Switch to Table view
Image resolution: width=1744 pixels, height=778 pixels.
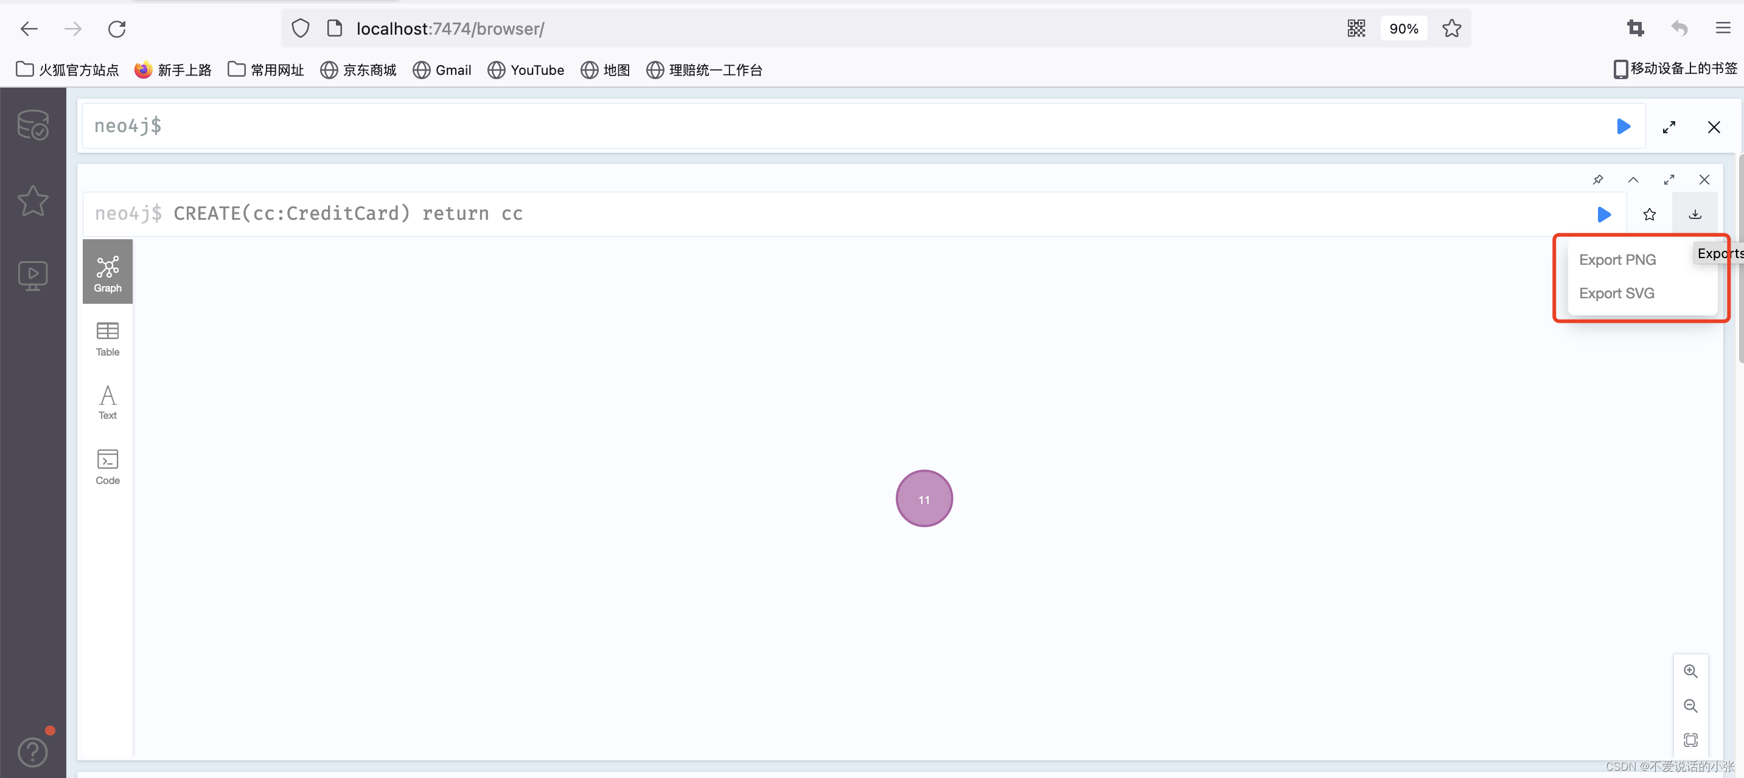coord(108,338)
